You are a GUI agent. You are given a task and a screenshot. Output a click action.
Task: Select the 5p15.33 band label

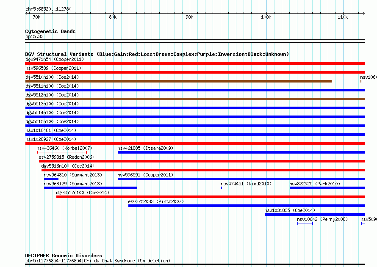pyautogui.click(x=34, y=36)
